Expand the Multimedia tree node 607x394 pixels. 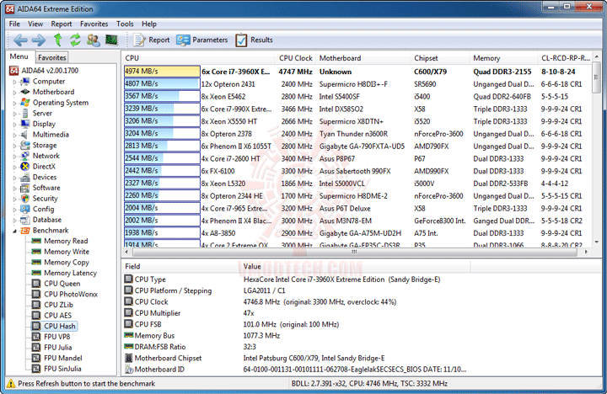click(x=14, y=135)
